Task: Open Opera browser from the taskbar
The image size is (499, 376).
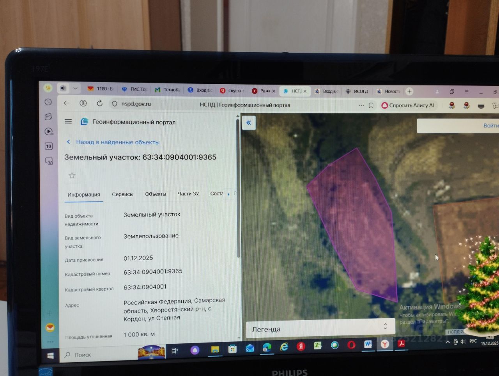Action: (x=351, y=345)
